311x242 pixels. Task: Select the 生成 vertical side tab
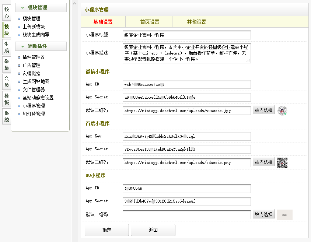pyautogui.click(x=7, y=48)
